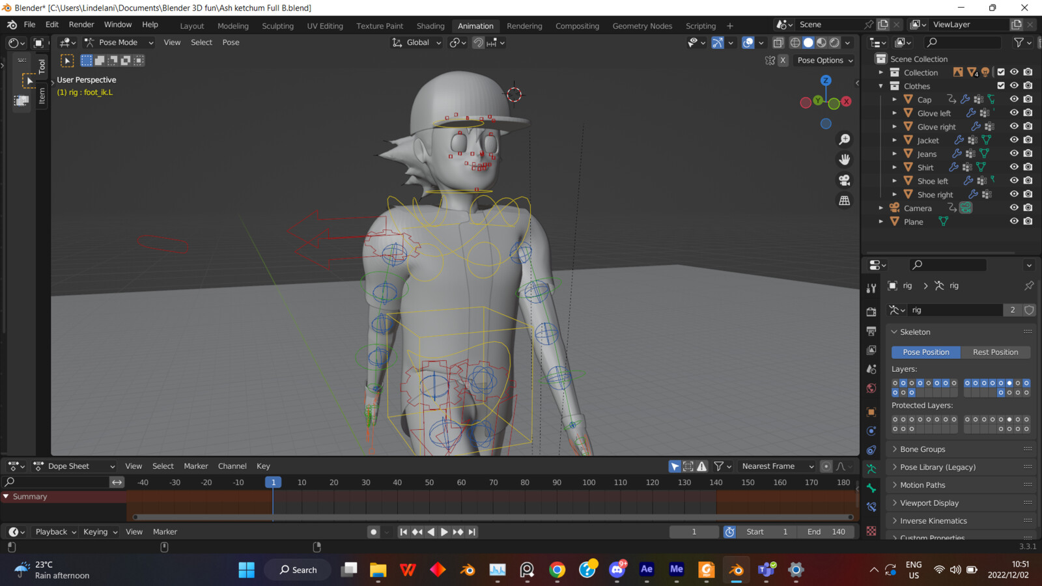Toggle visibility of the Plane object
This screenshot has width=1042, height=586.
[x=1014, y=221]
